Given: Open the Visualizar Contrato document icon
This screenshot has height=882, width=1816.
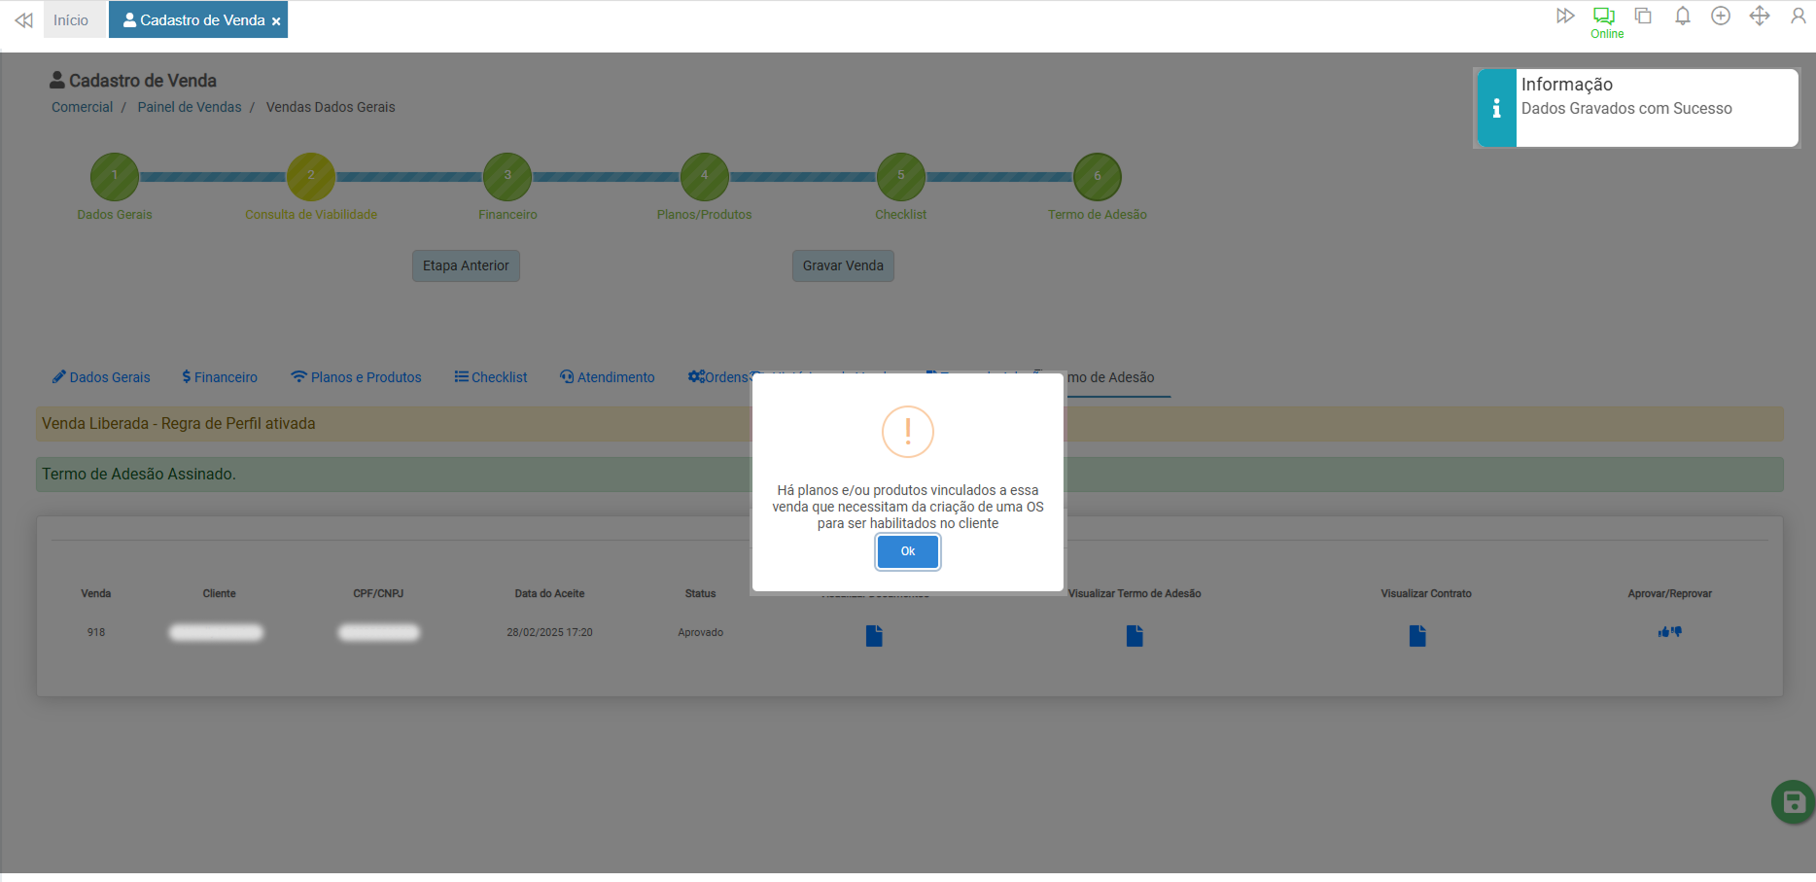Looking at the screenshot, I should 1417,636.
